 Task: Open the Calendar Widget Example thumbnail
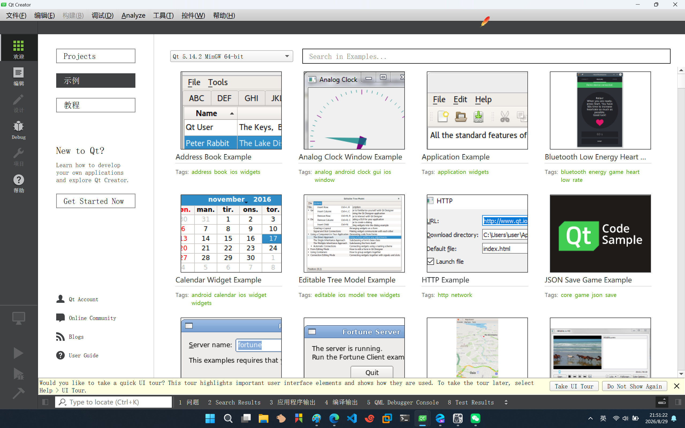click(231, 234)
